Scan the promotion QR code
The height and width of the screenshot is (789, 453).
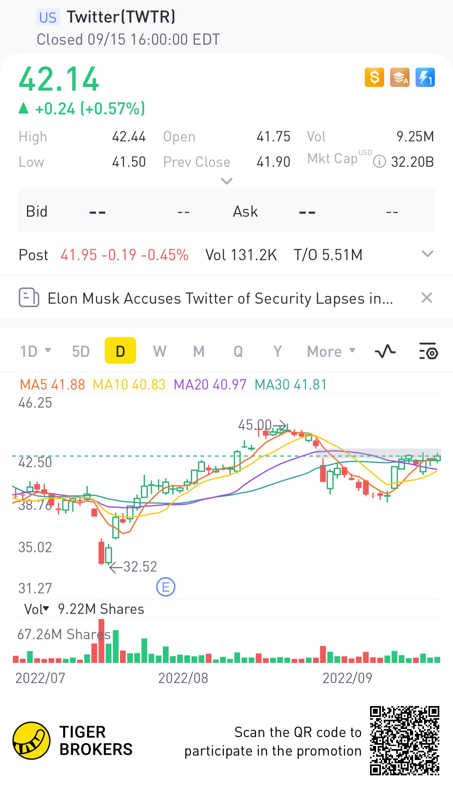(x=404, y=740)
